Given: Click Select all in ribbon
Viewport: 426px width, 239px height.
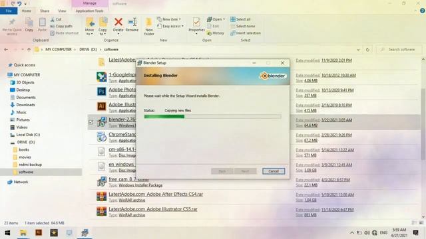Looking at the screenshot, I should 240,19.
